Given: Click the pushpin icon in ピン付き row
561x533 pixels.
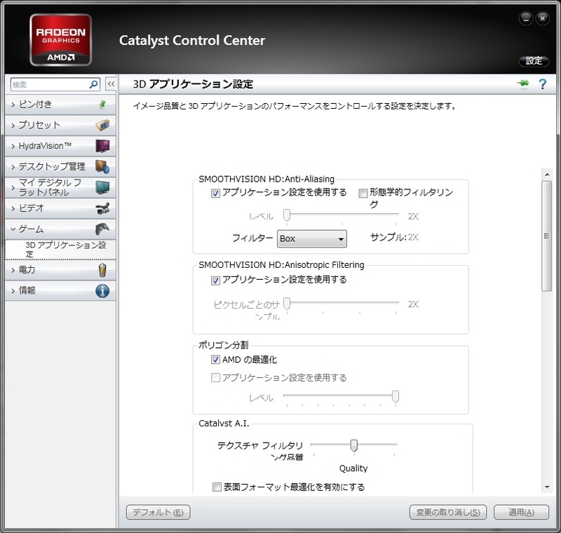Looking at the screenshot, I should 102,104.
